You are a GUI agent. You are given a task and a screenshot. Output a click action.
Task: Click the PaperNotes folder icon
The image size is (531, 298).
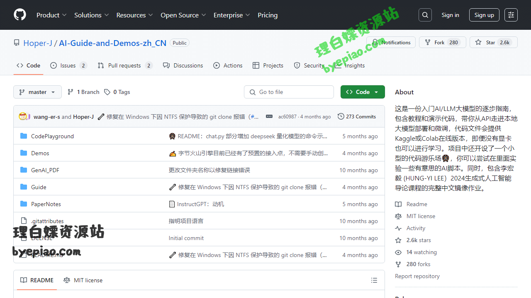tap(24, 204)
